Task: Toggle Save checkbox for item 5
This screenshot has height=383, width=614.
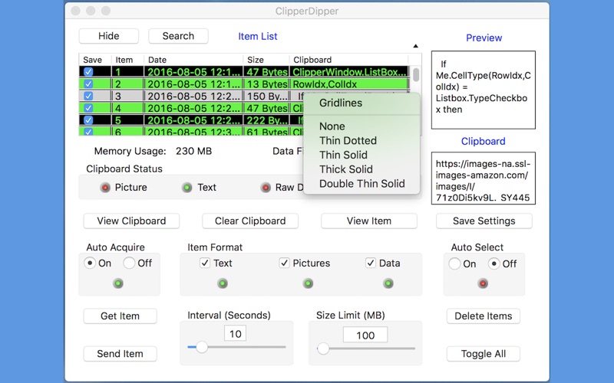Action: (88, 120)
